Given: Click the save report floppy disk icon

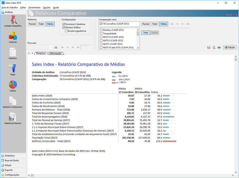Looking at the screenshot, I should [x=209, y=47].
